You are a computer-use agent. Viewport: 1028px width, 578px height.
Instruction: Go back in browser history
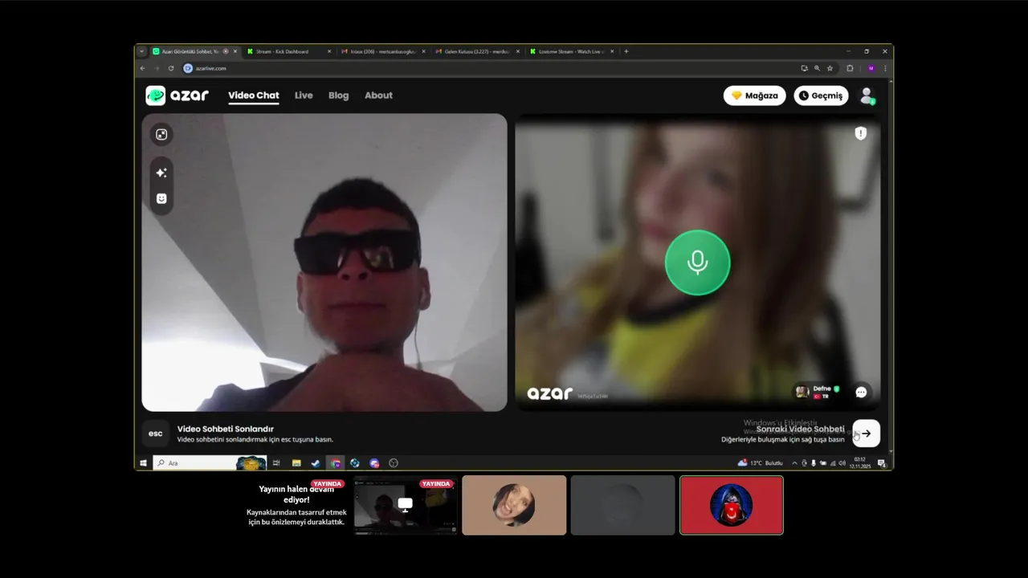(143, 68)
